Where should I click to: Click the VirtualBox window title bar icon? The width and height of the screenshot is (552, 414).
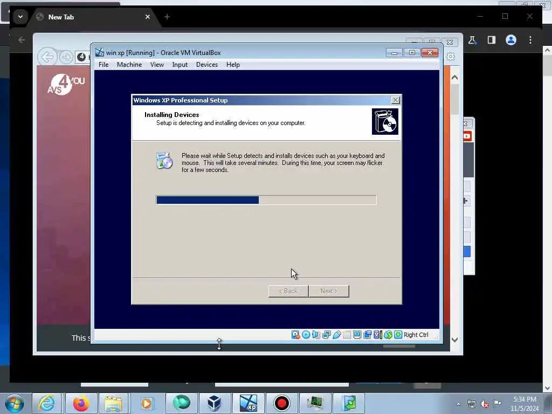click(x=100, y=52)
